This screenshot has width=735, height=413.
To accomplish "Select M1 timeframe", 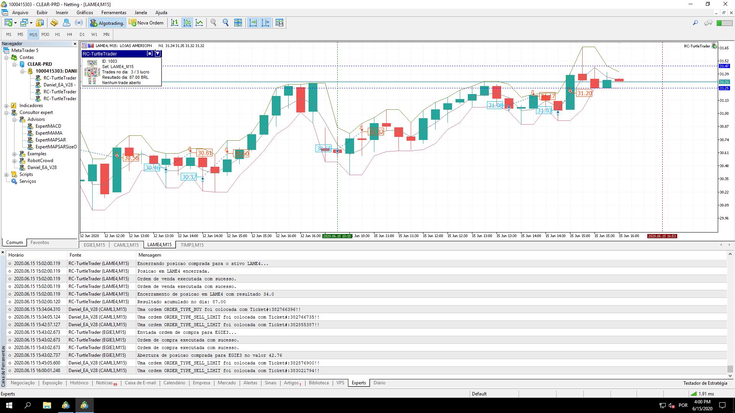I will pyautogui.click(x=9, y=34).
